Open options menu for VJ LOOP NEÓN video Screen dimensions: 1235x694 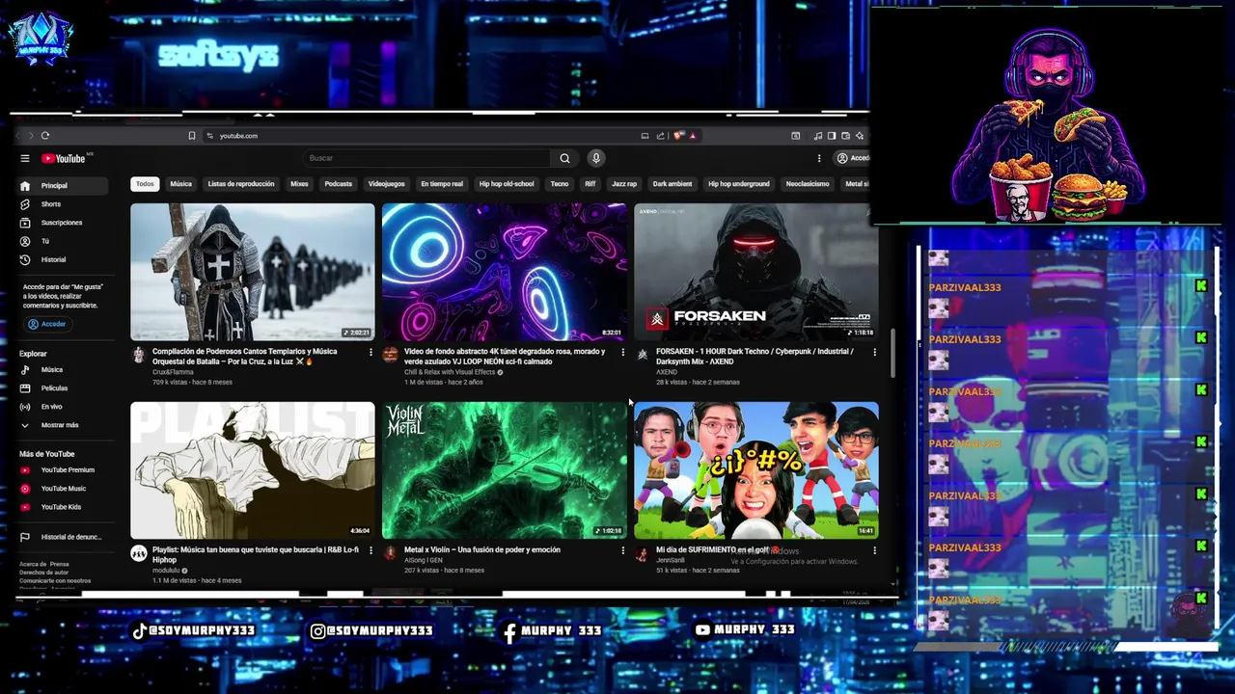point(622,353)
